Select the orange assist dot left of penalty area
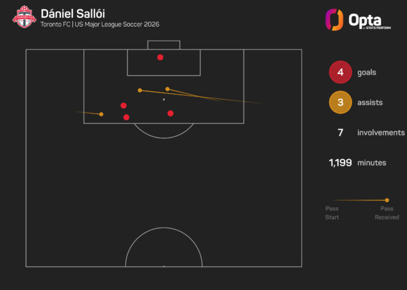This screenshot has height=290, width=407. click(x=101, y=114)
